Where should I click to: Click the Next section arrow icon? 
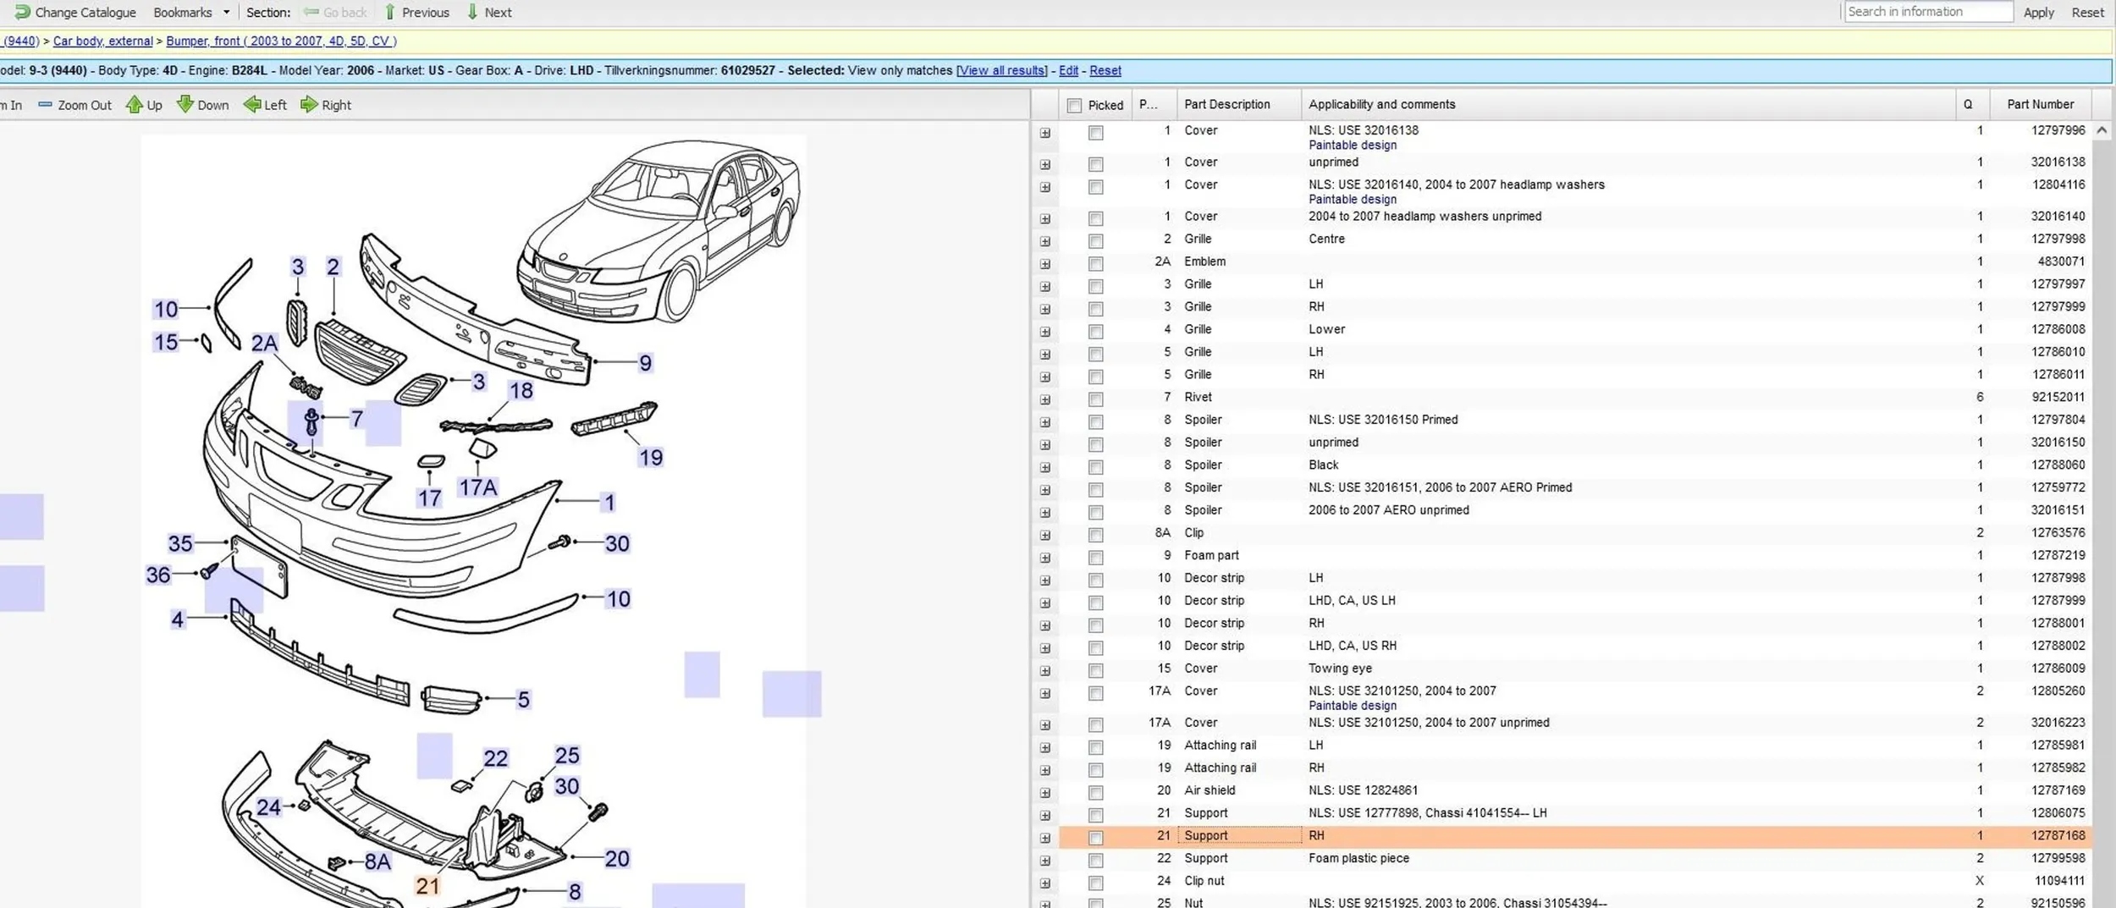[x=472, y=12]
